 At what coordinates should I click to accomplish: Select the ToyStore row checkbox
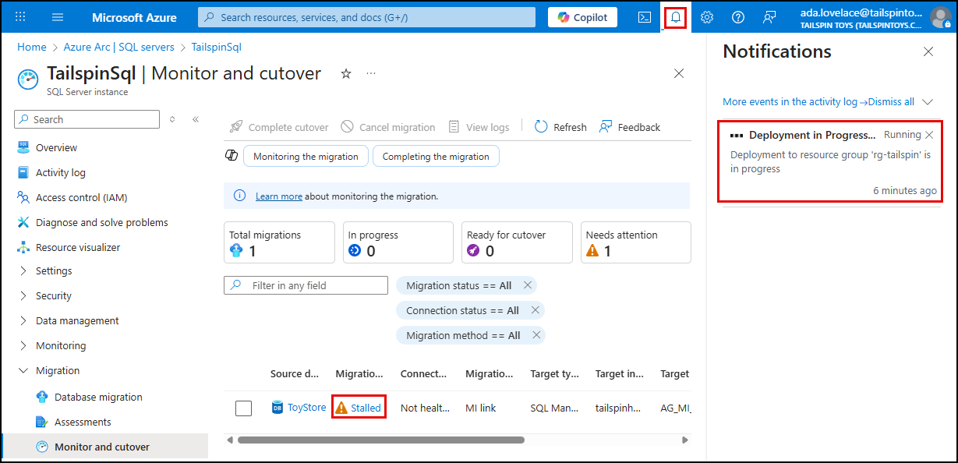(243, 407)
